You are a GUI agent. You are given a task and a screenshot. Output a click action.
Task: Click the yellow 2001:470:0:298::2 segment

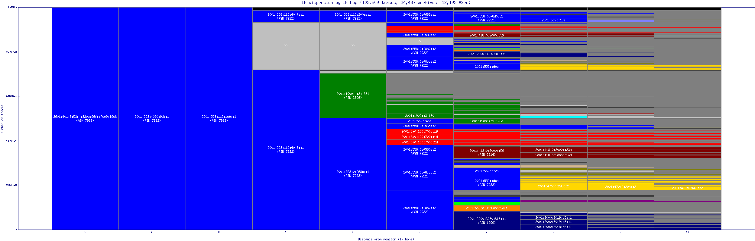[553, 186]
